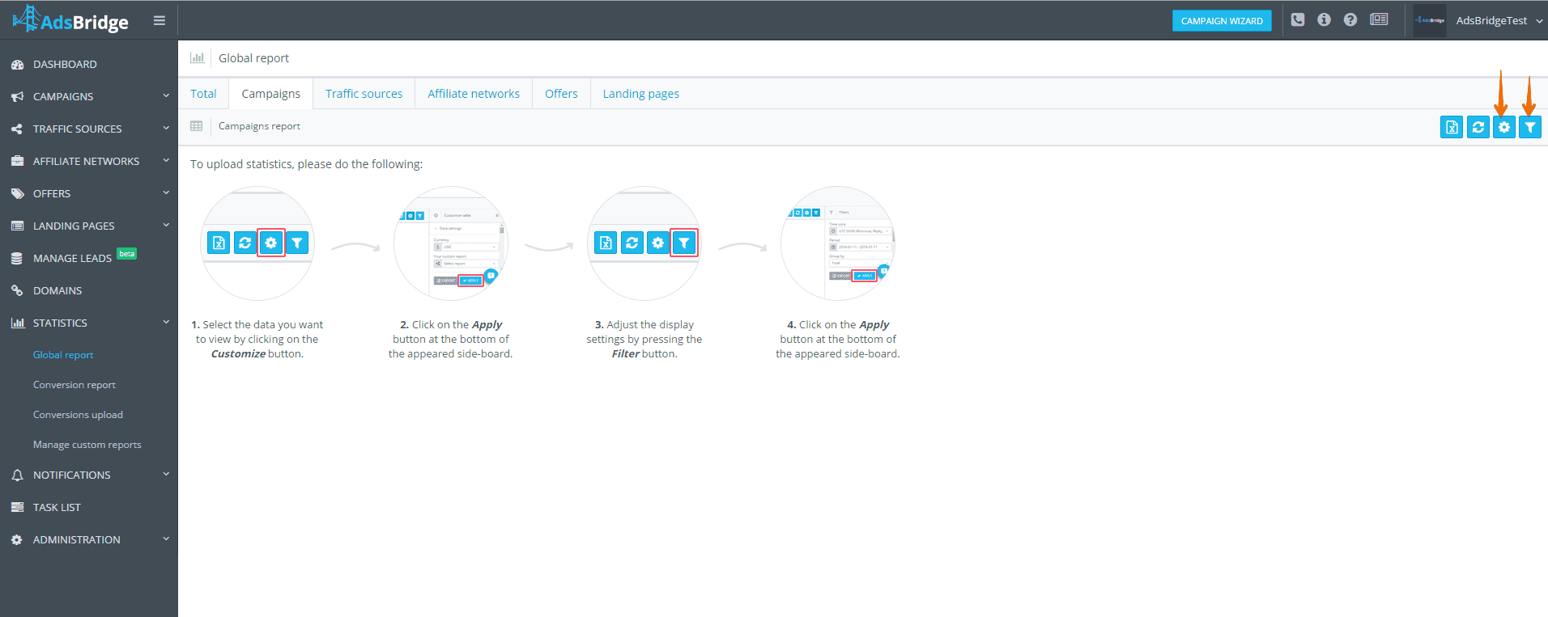The height and width of the screenshot is (617, 1548).
Task: Click the Traffic Sources share icon
Action: (x=17, y=129)
